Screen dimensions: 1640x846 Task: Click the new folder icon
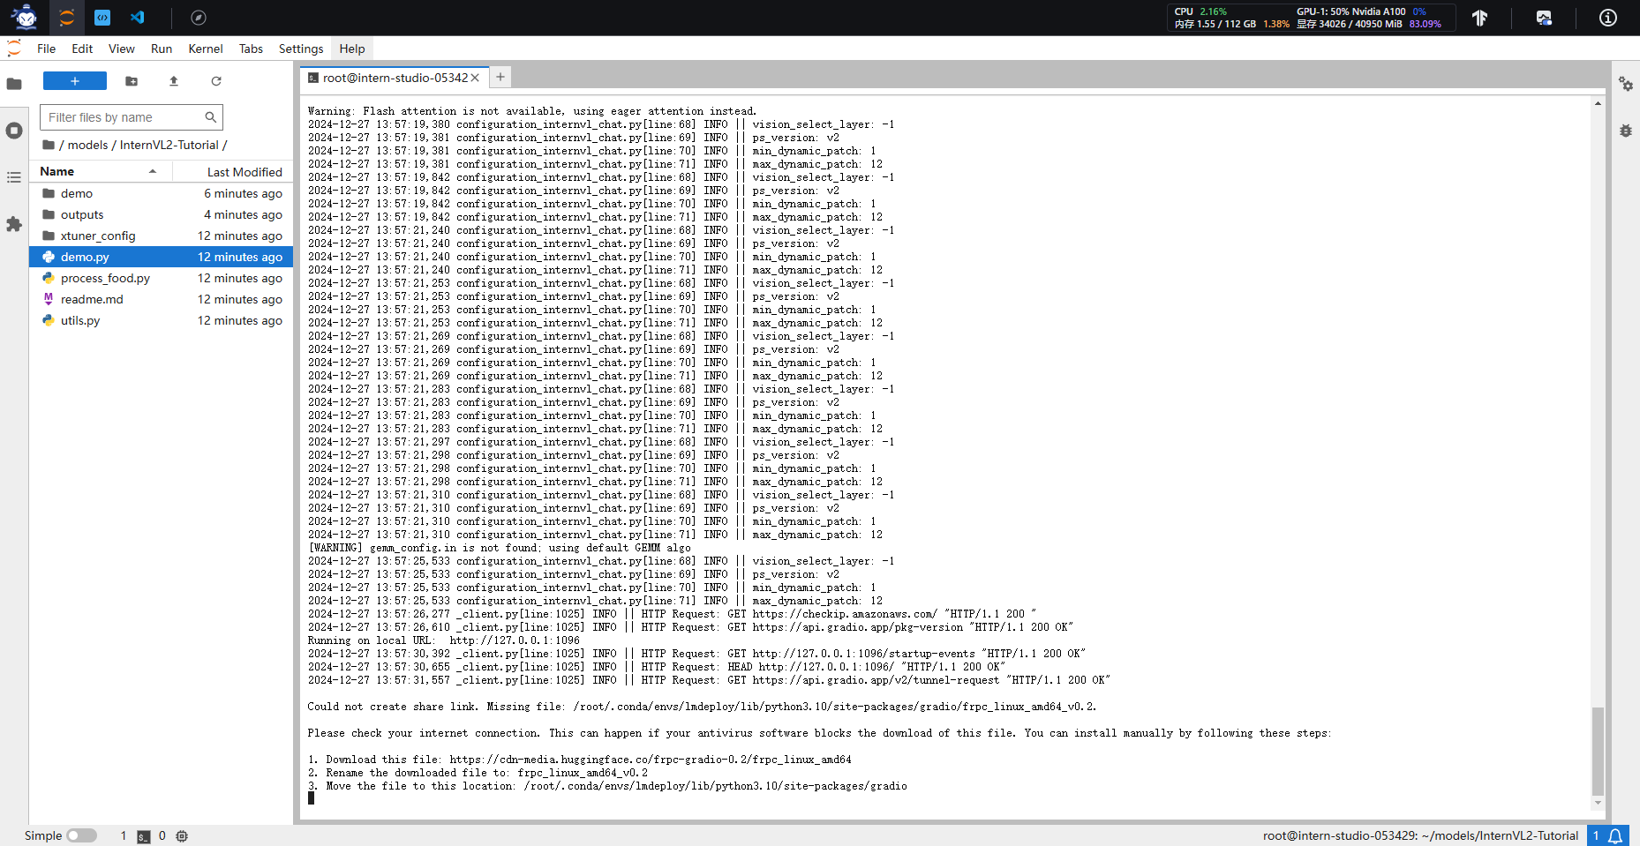(132, 81)
